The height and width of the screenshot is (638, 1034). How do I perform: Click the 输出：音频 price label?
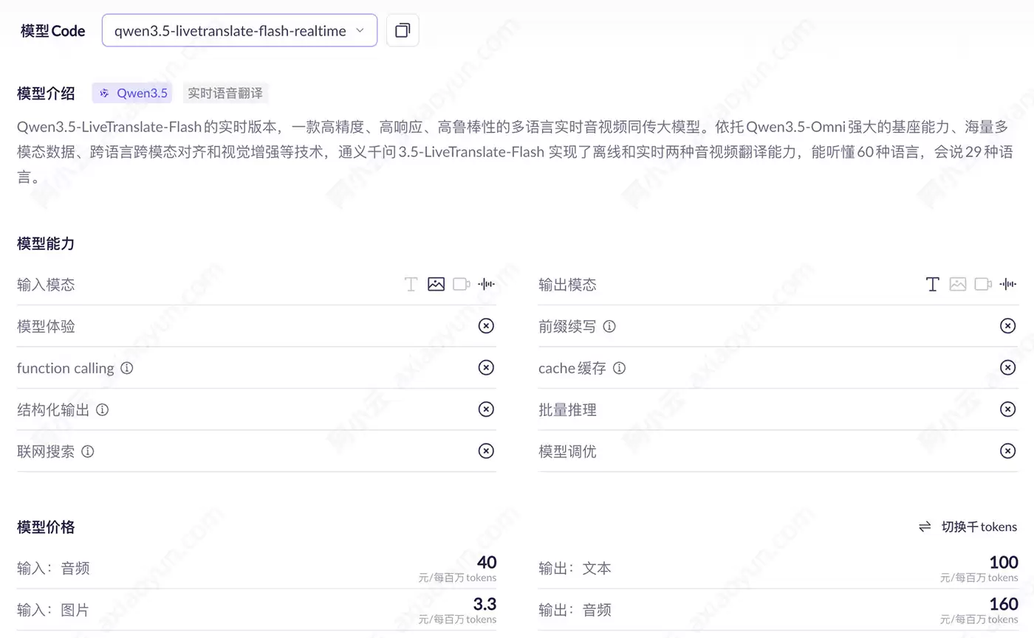(x=575, y=610)
